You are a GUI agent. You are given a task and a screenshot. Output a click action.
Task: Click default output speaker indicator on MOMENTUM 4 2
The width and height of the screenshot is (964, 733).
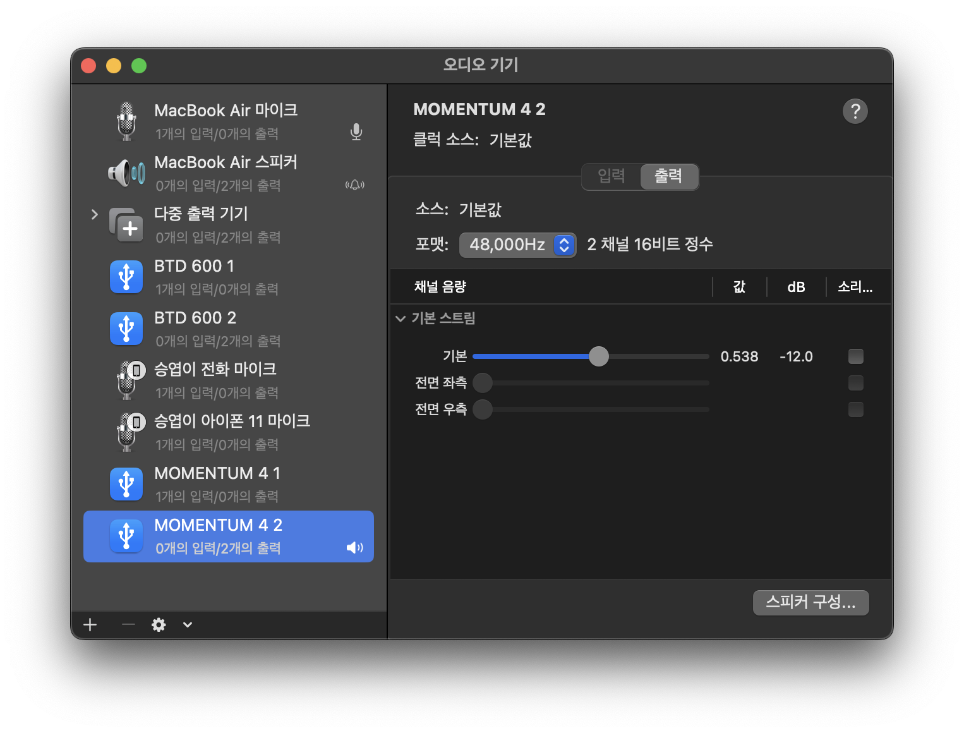coord(355,547)
